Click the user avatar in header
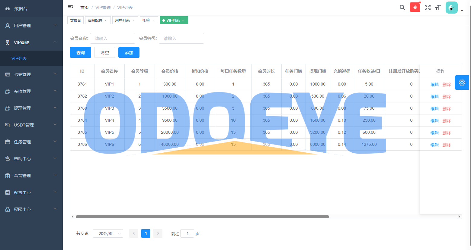 coord(451,8)
